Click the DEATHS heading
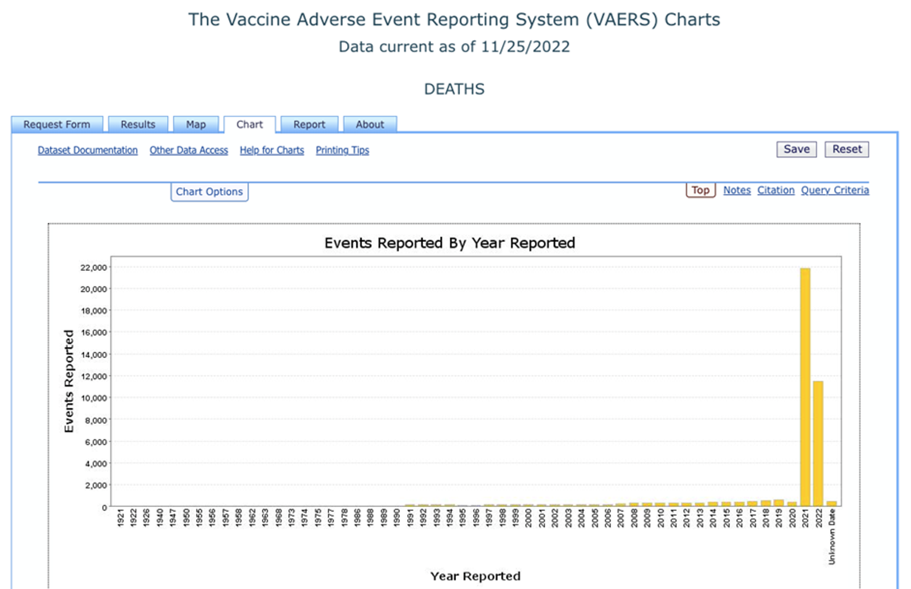 pos(454,89)
